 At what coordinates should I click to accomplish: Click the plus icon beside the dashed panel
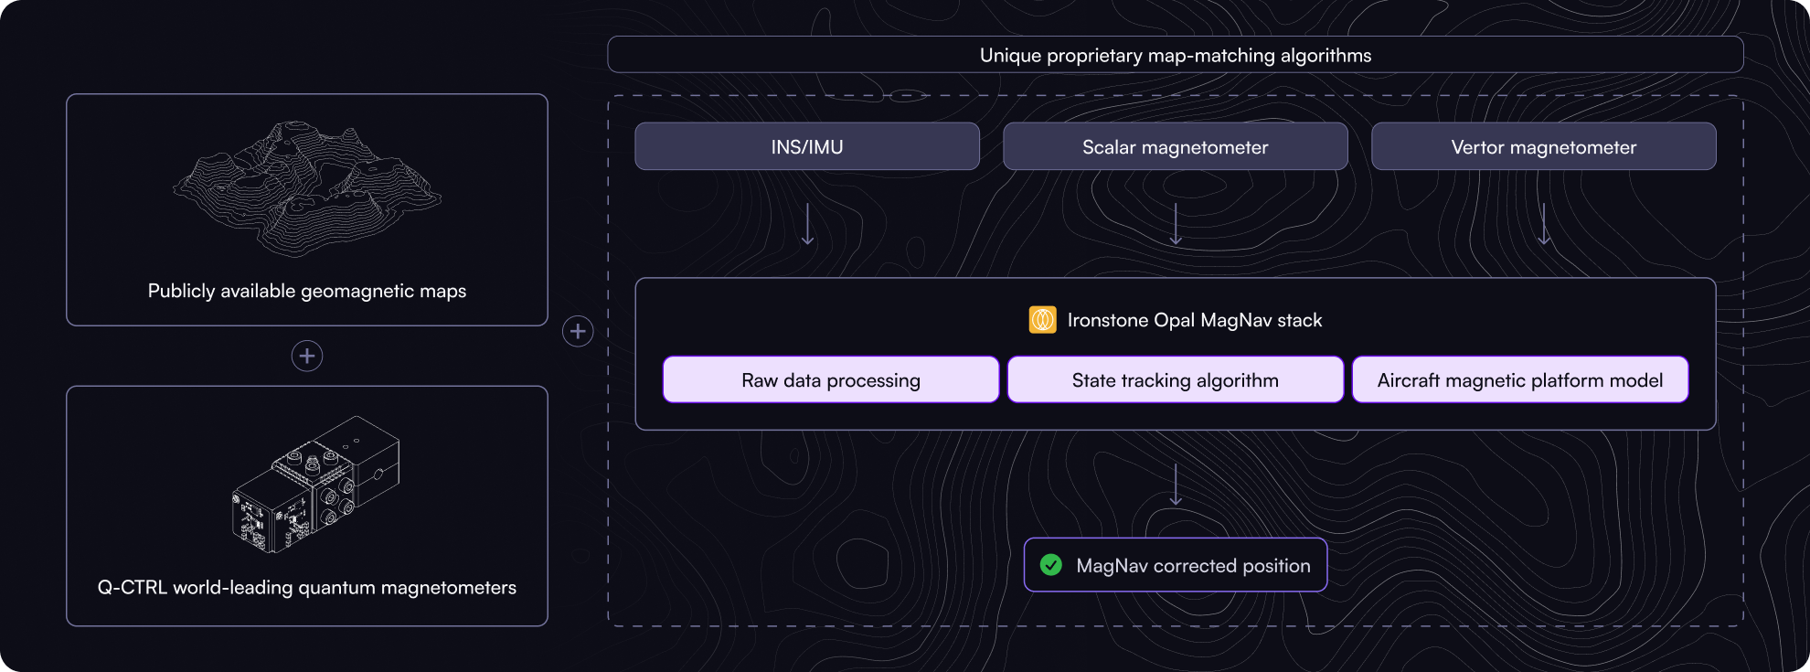click(x=578, y=331)
